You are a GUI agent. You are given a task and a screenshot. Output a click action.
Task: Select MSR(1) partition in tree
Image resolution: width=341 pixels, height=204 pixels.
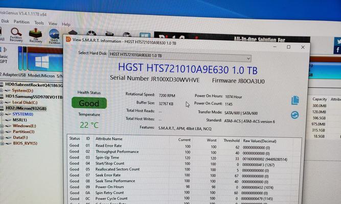tap(19, 120)
